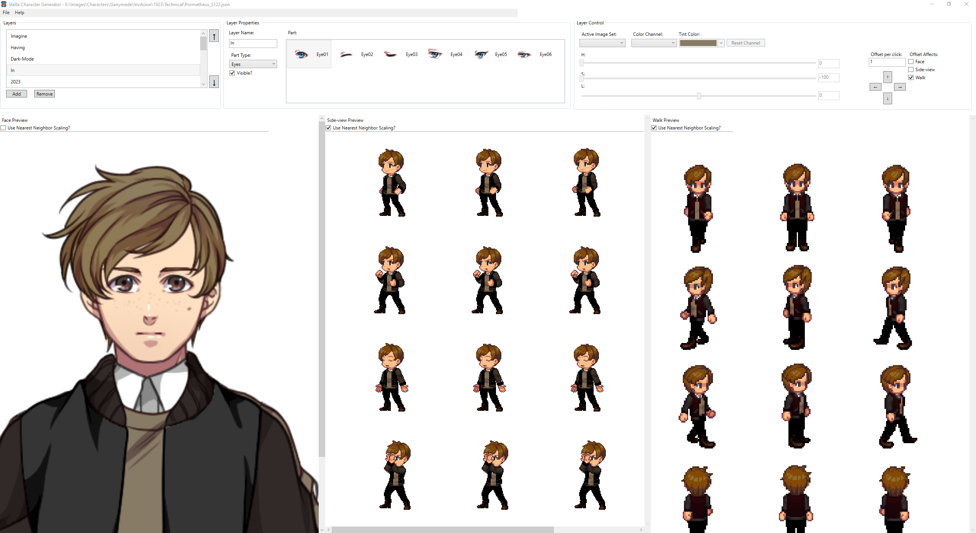Open the Help menu

[x=19, y=13]
